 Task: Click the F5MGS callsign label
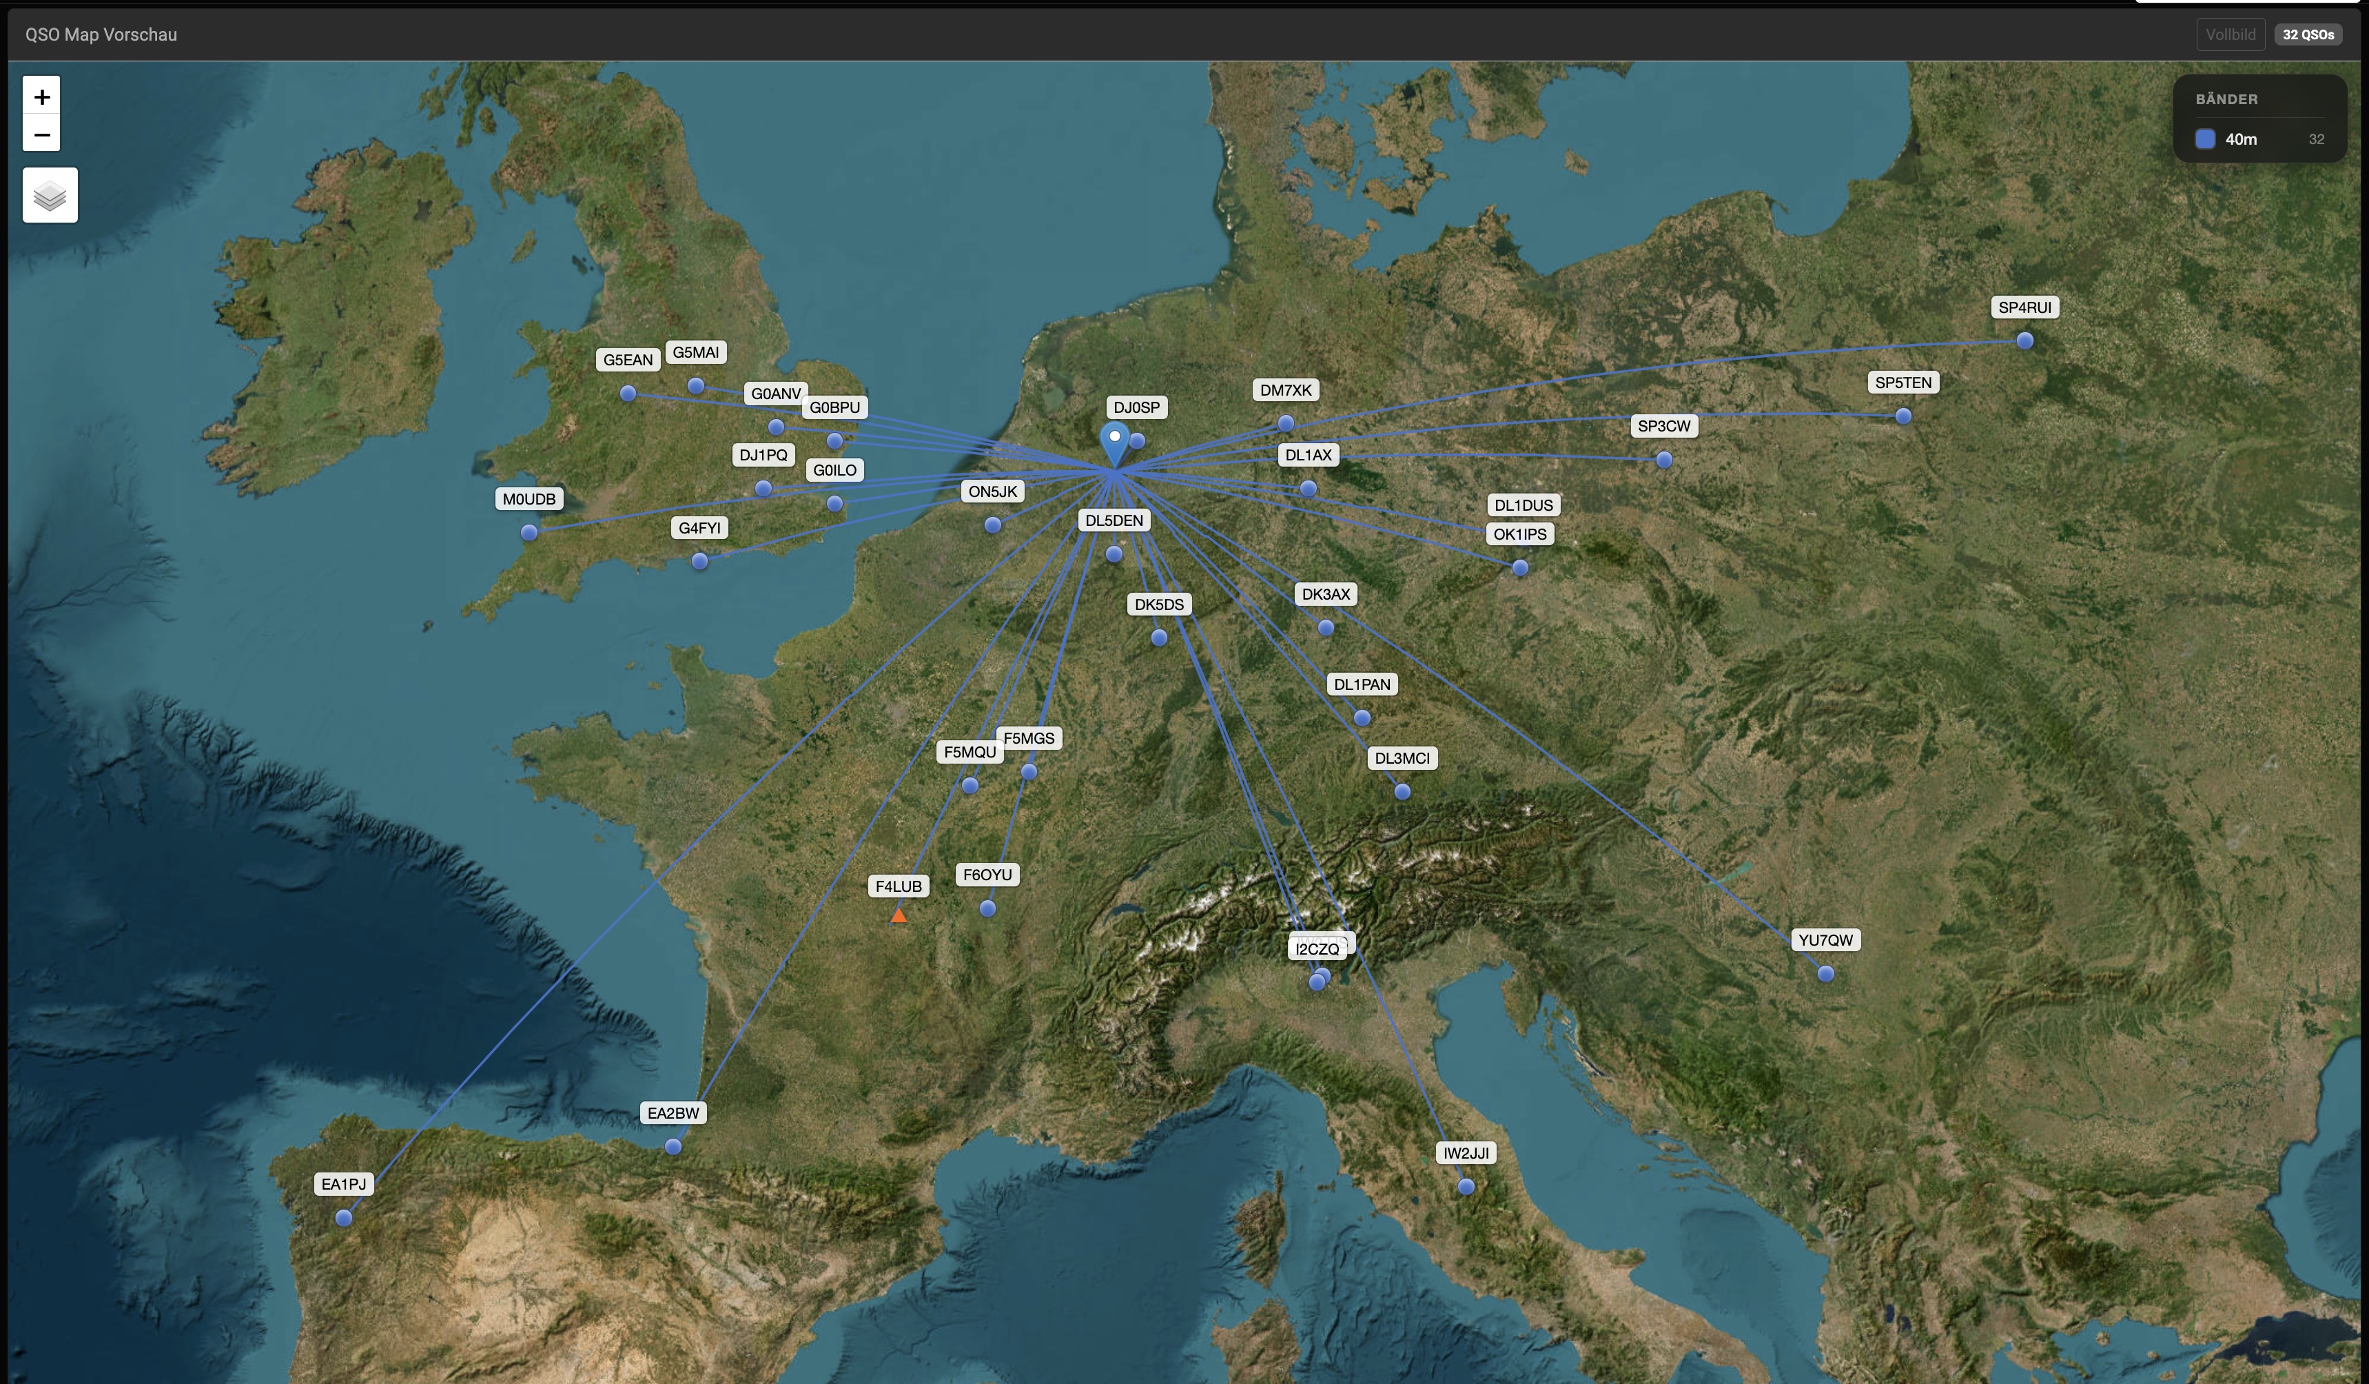click(1029, 739)
